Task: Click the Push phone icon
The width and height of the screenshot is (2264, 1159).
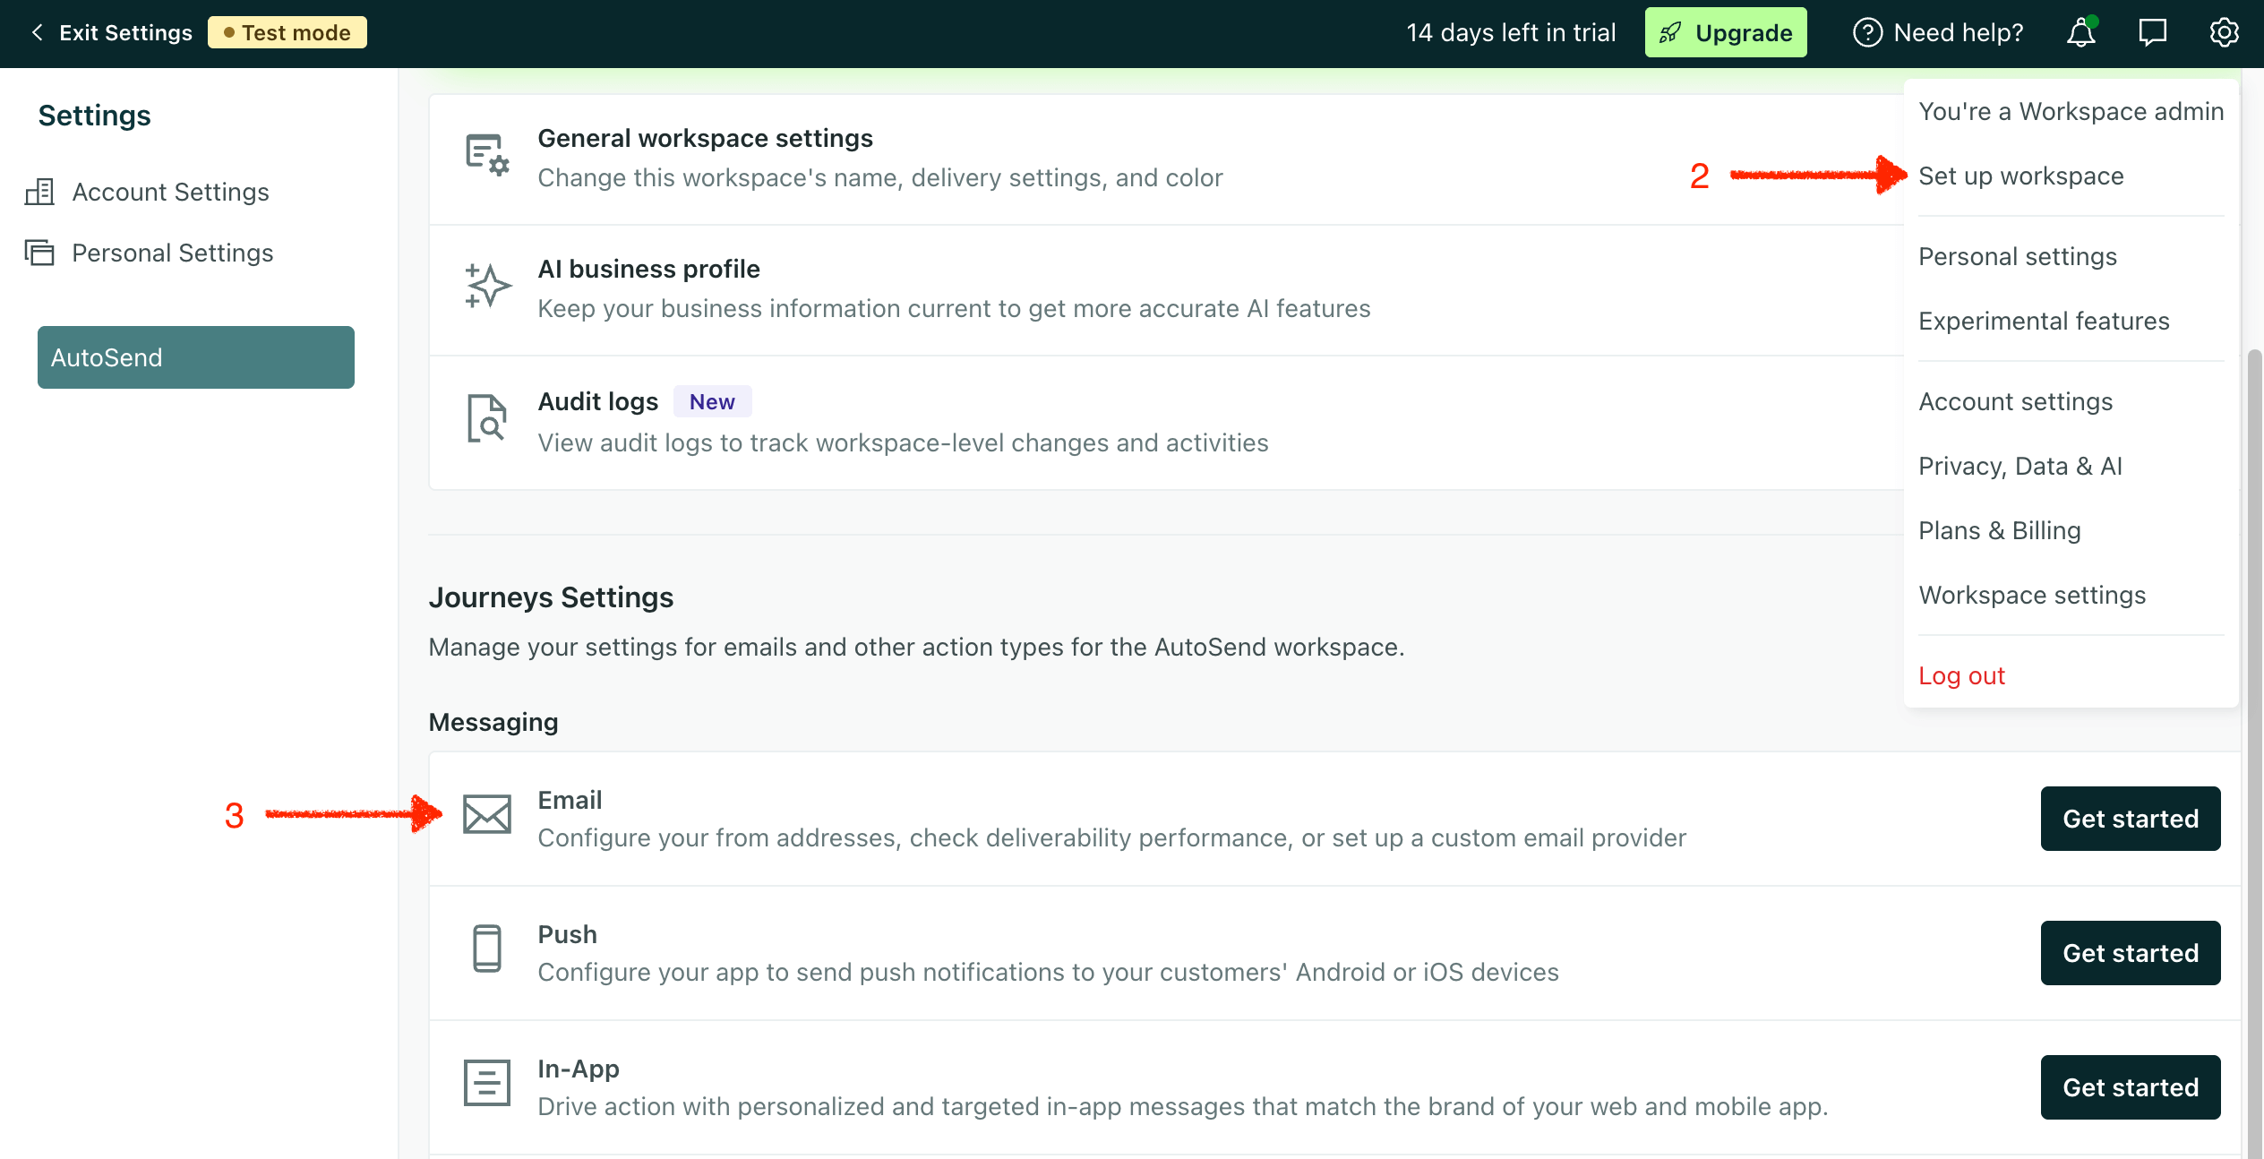Action: 486,949
